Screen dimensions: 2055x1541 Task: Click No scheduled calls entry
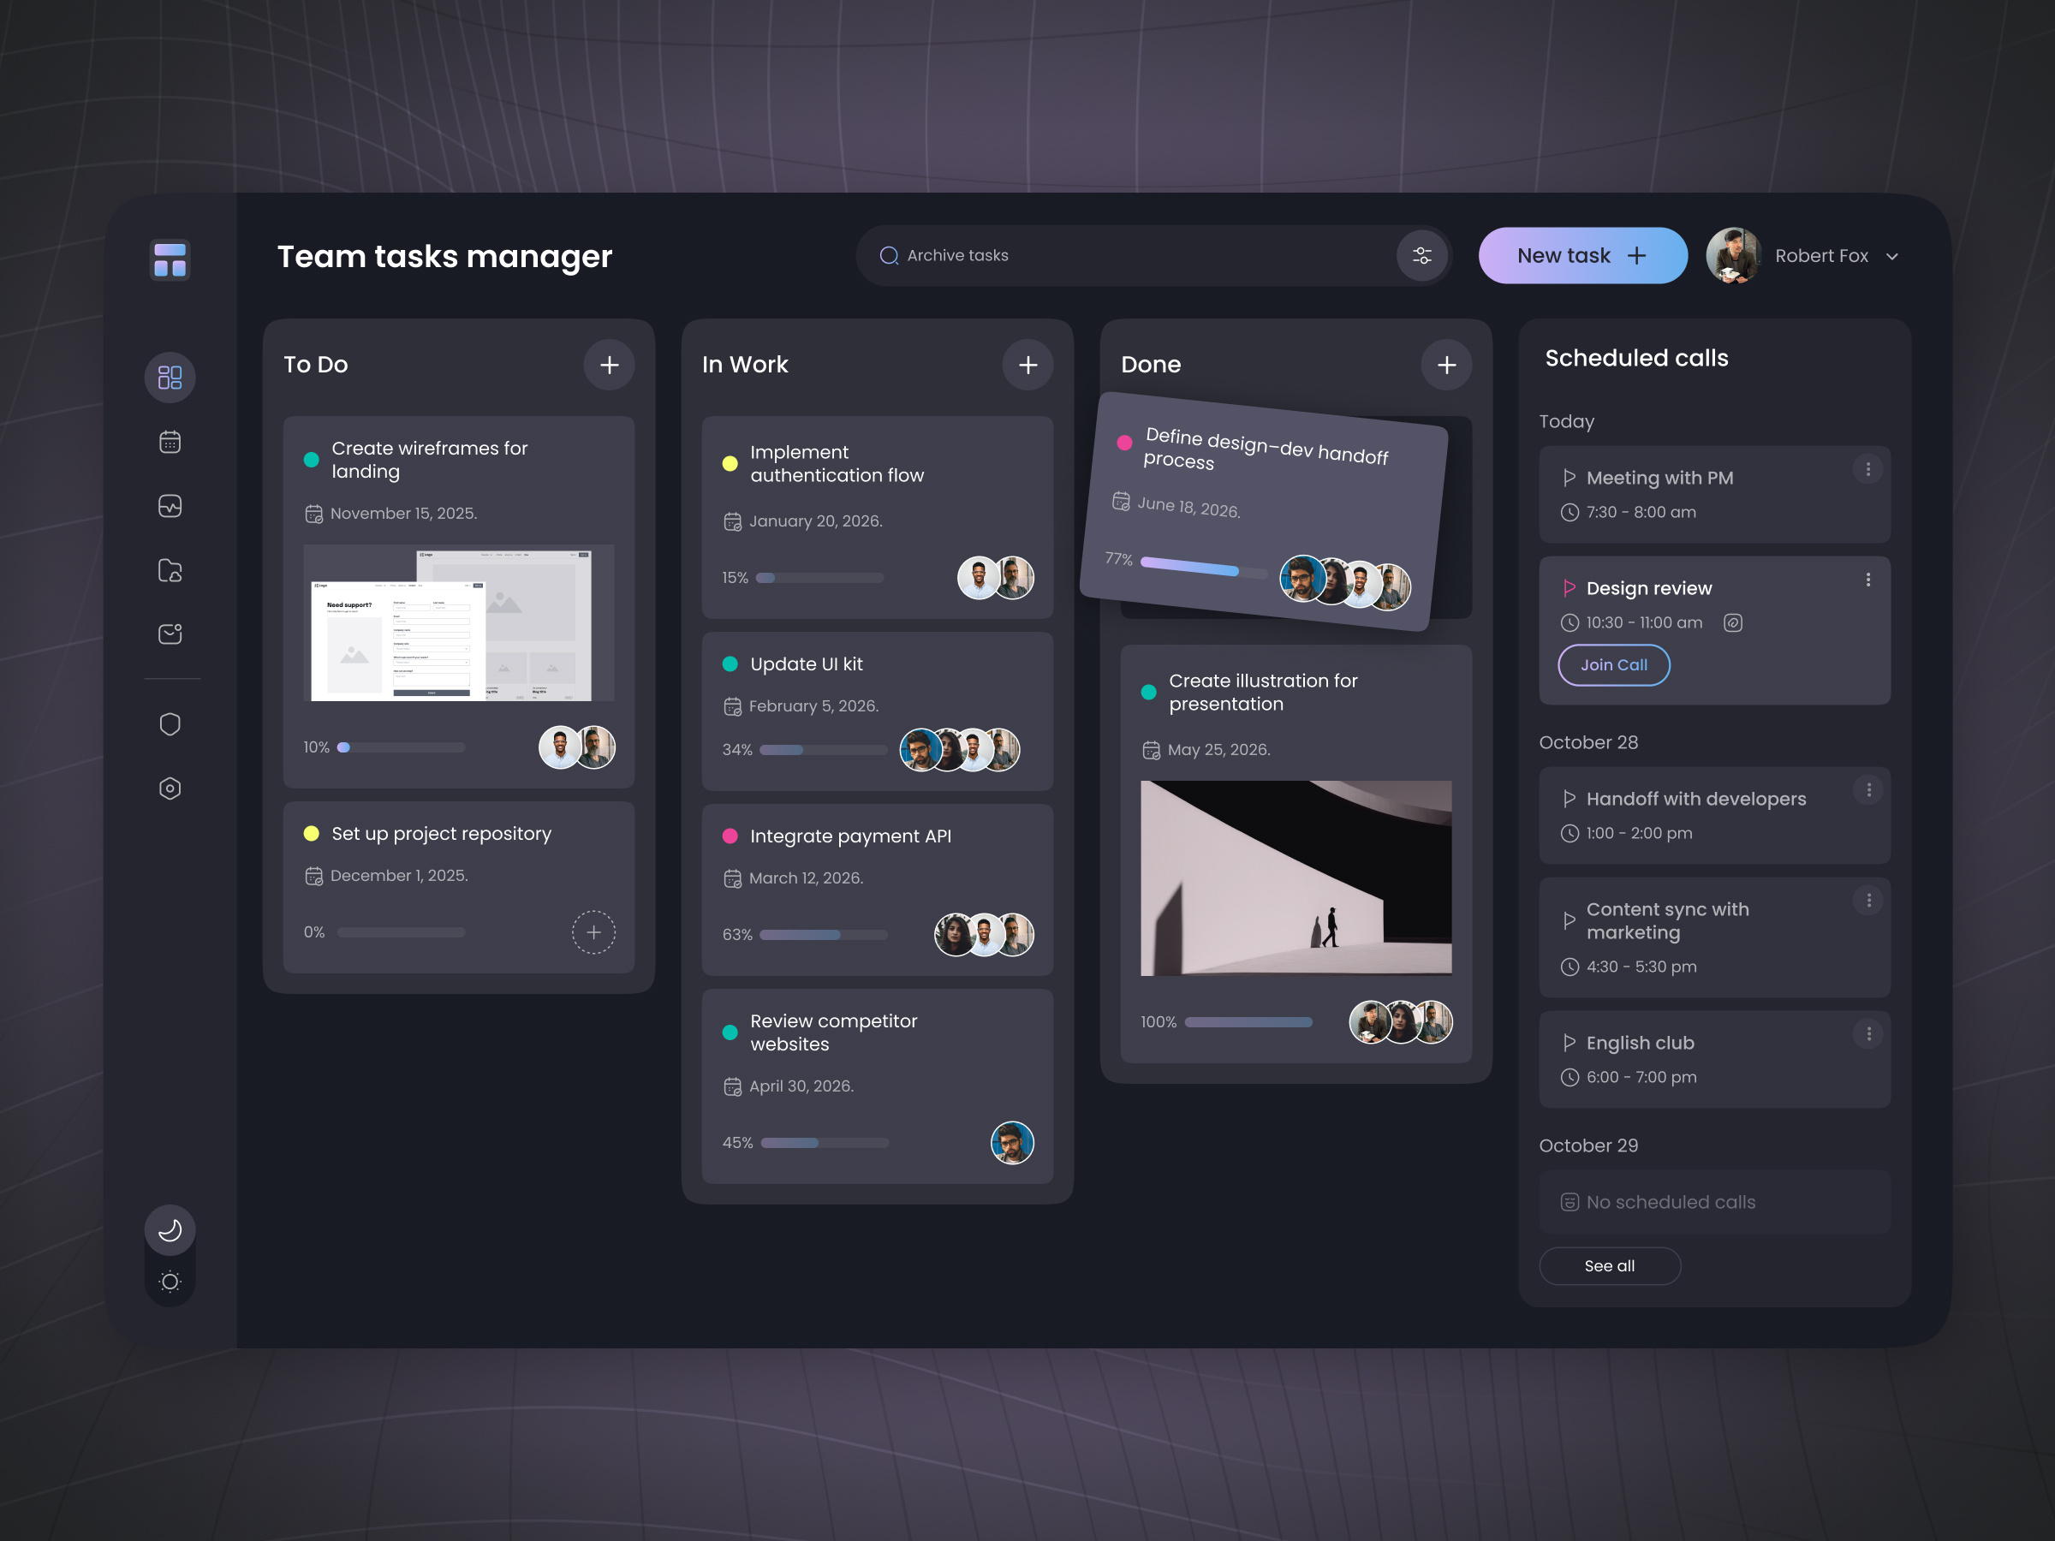[1714, 1202]
